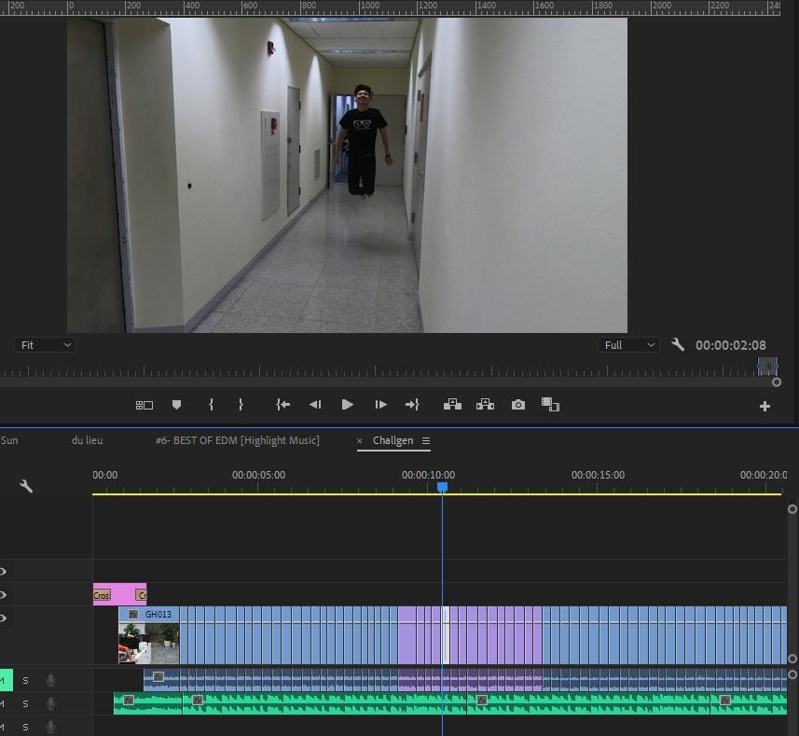Click the Mark Out bracket icon

pyautogui.click(x=241, y=405)
